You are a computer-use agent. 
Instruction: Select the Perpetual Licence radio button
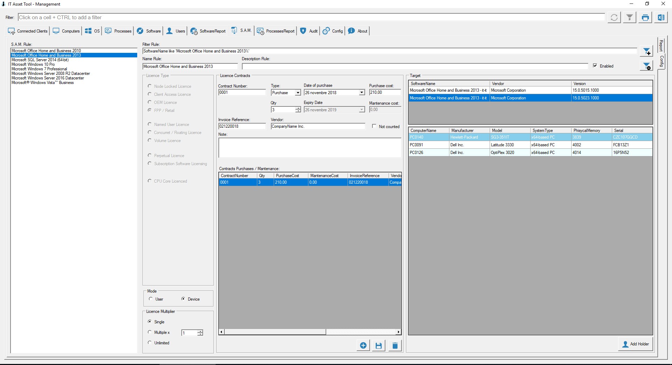tap(150, 155)
